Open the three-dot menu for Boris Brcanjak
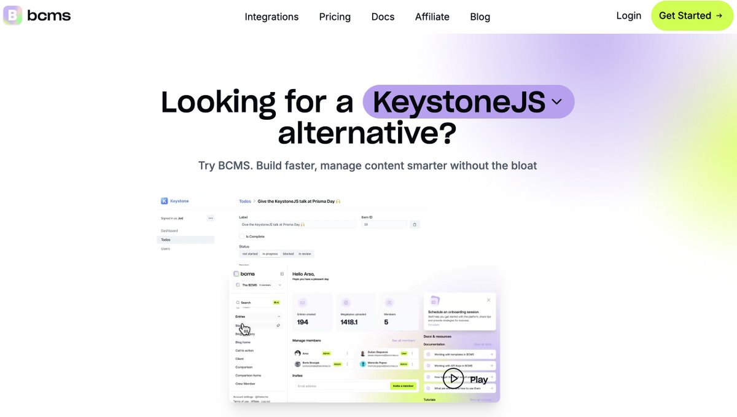737x417 pixels. click(347, 364)
